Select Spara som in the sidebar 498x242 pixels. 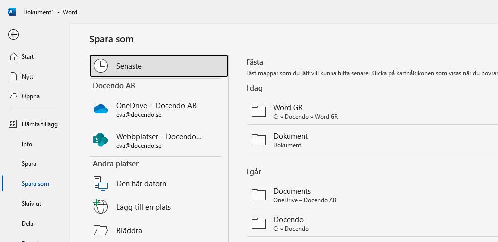coord(35,184)
